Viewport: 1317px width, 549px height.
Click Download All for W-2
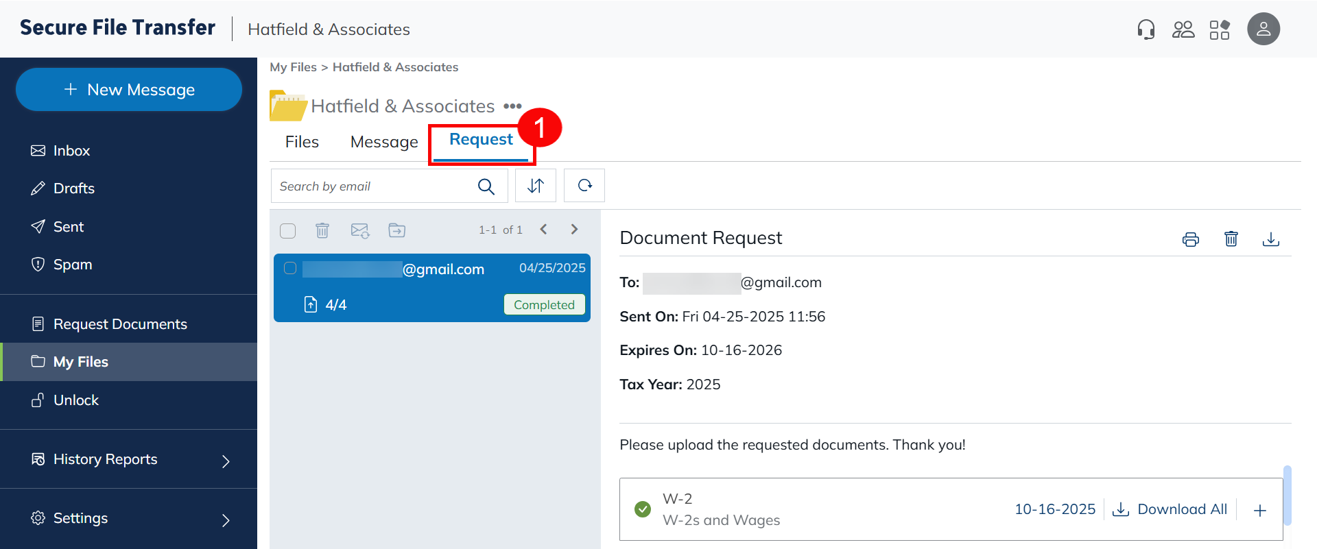point(1170,509)
